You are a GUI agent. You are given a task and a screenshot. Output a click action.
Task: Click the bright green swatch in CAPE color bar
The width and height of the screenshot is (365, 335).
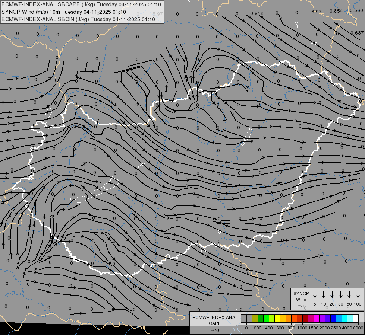click(x=266, y=319)
